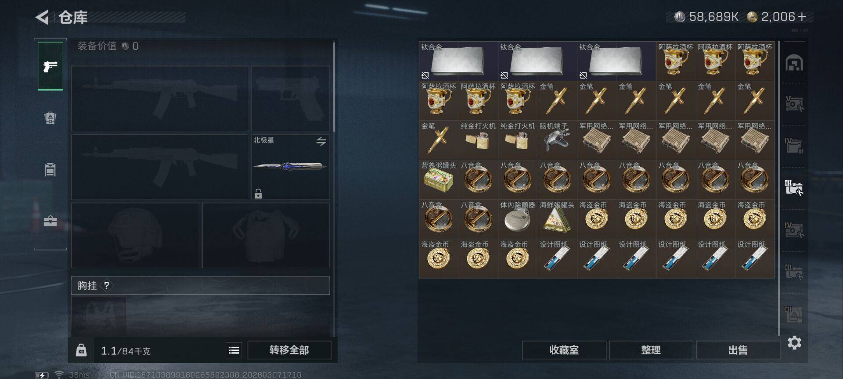Swap the 北极星 knife using arrows icon

pyautogui.click(x=321, y=141)
